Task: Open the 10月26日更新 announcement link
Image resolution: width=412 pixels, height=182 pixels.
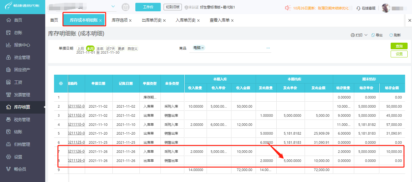Action: [x=321, y=8]
